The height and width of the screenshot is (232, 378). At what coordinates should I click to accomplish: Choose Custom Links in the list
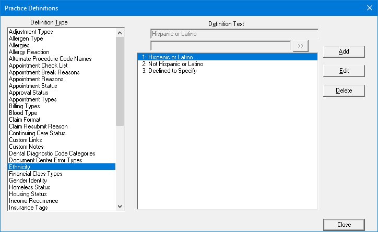pos(26,140)
